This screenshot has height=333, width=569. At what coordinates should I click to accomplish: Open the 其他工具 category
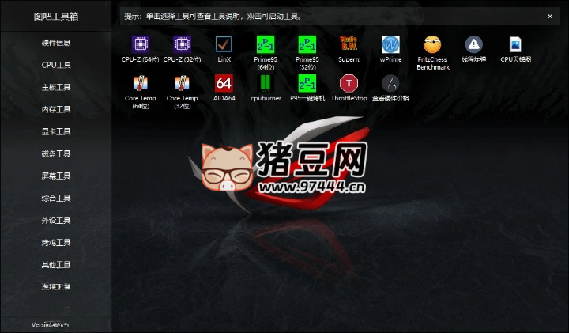coord(56,264)
